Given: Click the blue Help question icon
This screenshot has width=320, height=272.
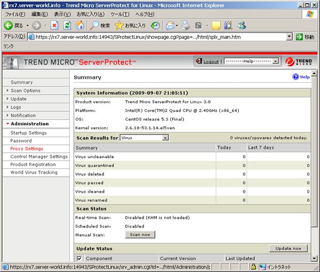Looking at the screenshot, I should click(295, 77).
